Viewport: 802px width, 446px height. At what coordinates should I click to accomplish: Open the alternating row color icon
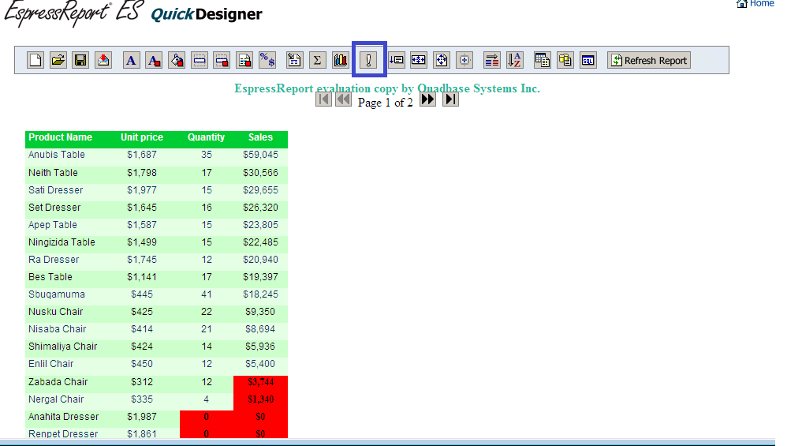click(x=244, y=61)
